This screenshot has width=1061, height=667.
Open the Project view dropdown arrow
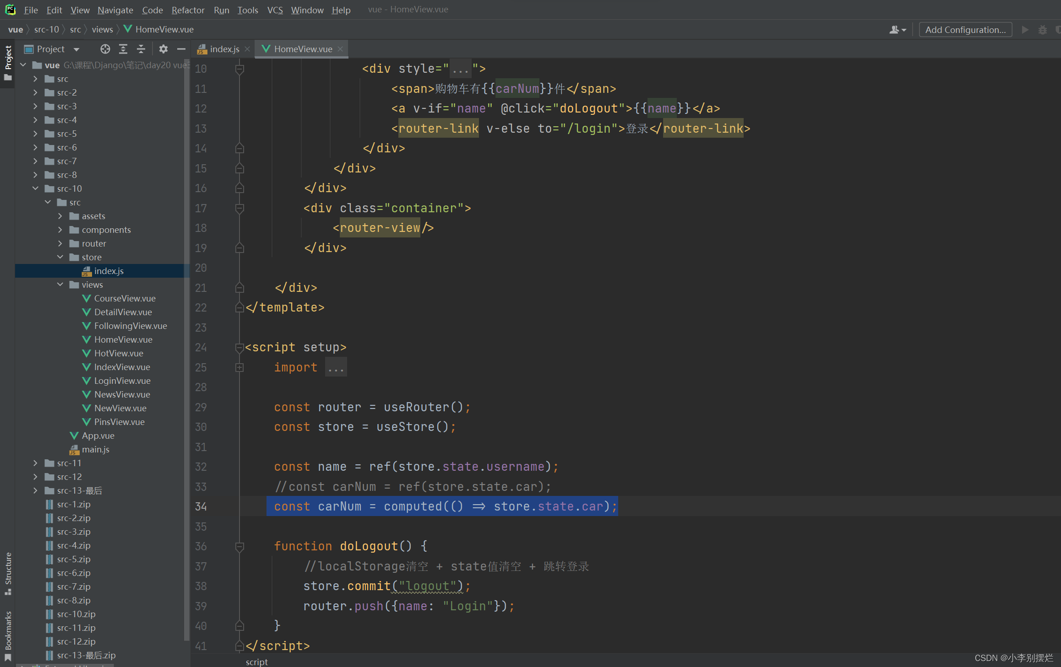(x=76, y=49)
